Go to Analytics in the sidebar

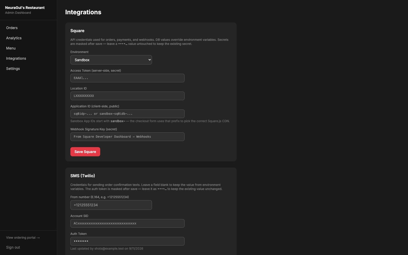click(x=14, y=38)
